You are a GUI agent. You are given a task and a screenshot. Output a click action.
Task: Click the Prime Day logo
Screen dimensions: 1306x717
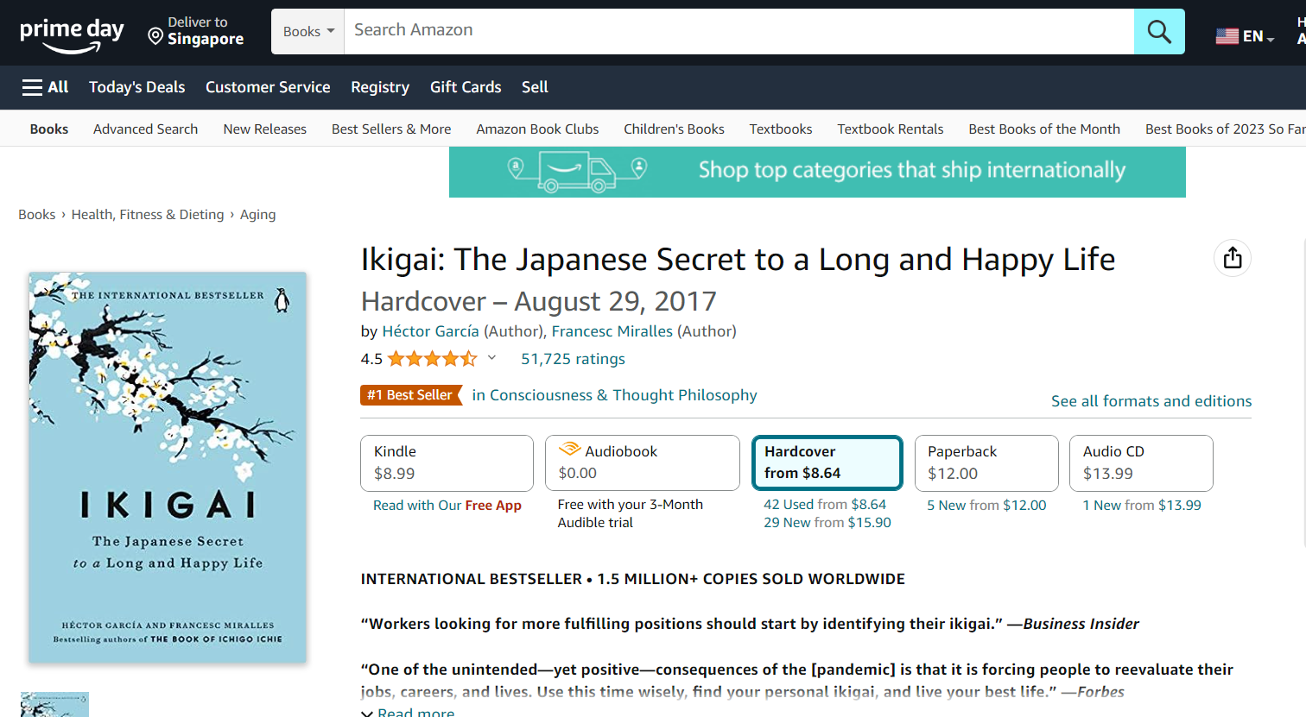(x=72, y=34)
